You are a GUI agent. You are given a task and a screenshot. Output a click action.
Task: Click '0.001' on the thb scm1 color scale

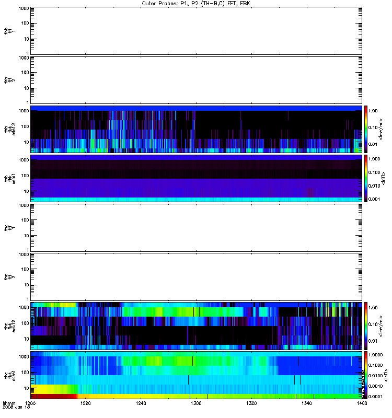374,199
